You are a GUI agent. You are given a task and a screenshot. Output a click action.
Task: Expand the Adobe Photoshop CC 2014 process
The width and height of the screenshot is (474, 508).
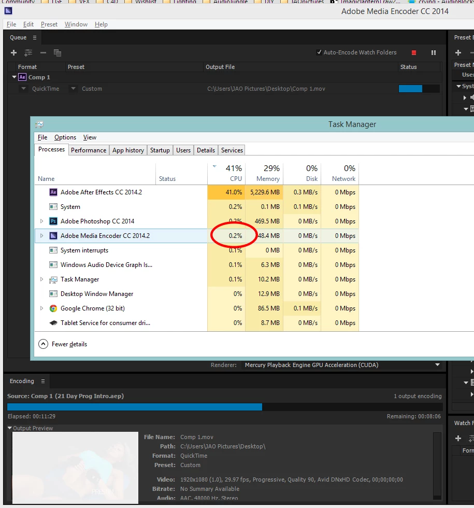coord(41,221)
